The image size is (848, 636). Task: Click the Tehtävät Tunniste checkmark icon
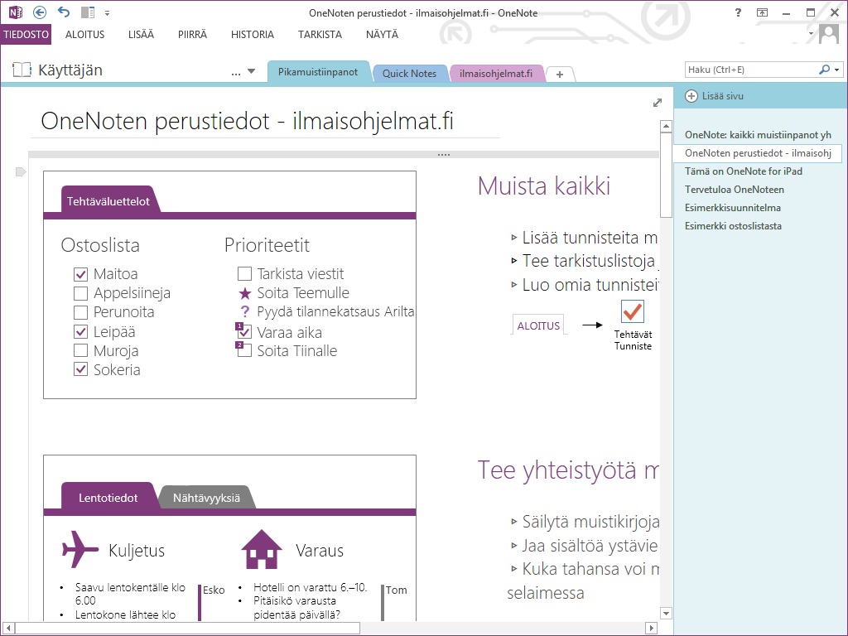tap(633, 311)
